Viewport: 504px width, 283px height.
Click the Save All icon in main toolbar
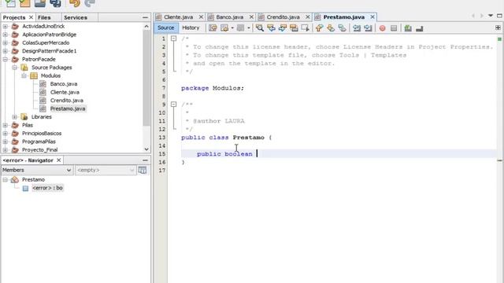pos(55,3)
